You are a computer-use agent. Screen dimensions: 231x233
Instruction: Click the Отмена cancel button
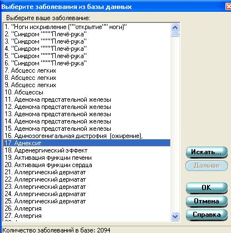click(x=207, y=201)
